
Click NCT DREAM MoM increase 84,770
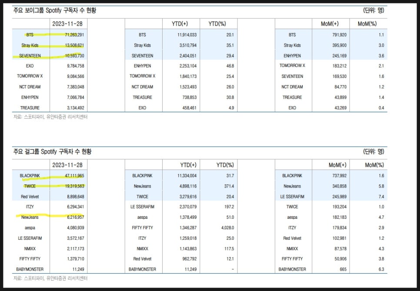pyautogui.click(x=340, y=87)
